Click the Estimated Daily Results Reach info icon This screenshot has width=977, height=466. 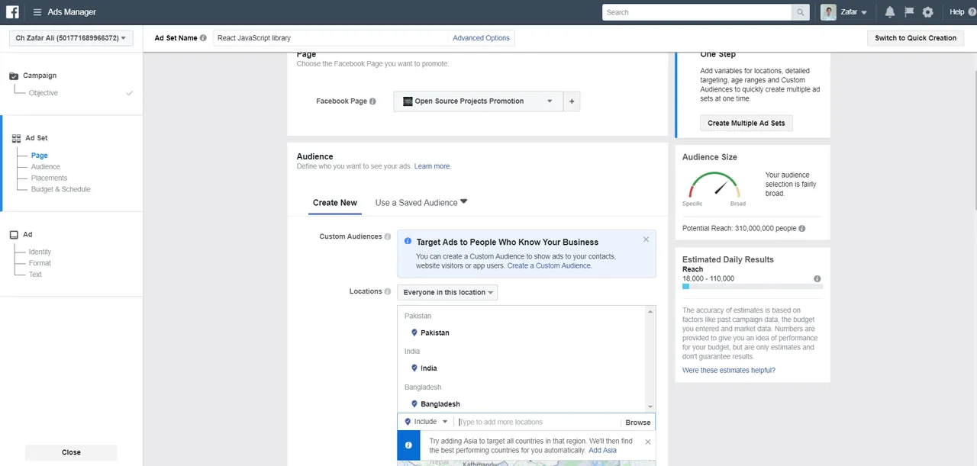[x=817, y=279]
